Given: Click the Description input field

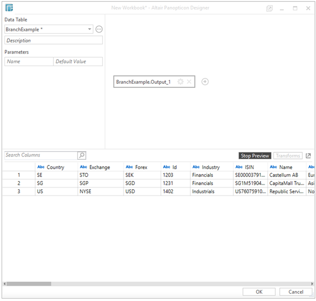Looking at the screenshot, I should pos(53,40).
